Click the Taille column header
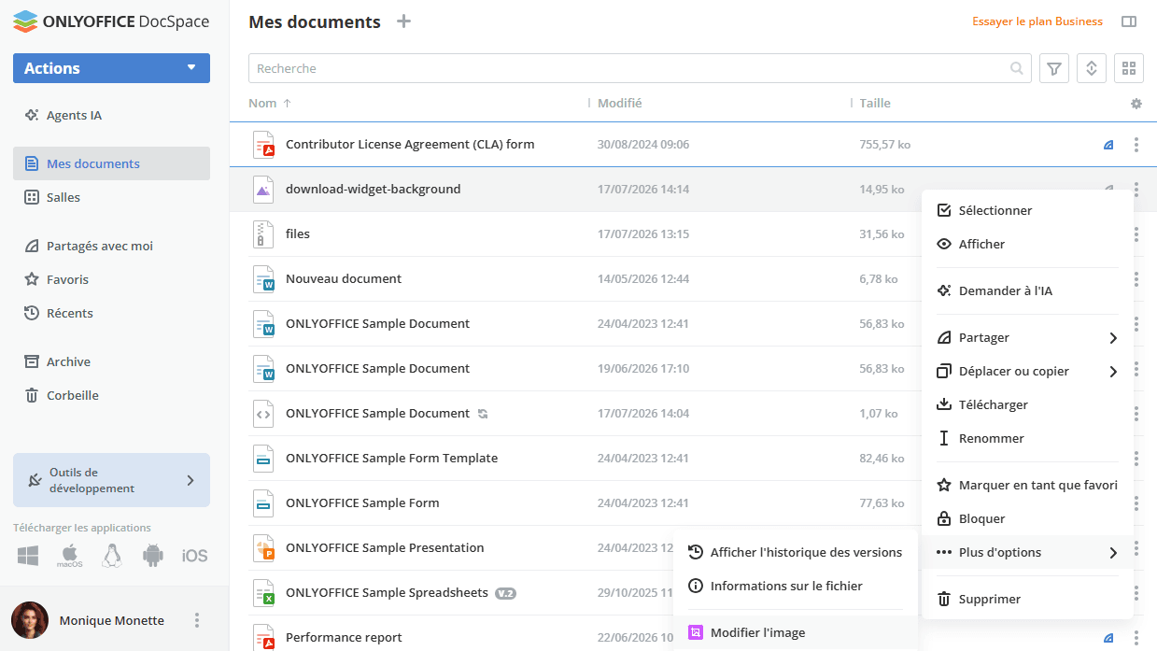Viewport: 1157px width, 651px height. [875, 104]
